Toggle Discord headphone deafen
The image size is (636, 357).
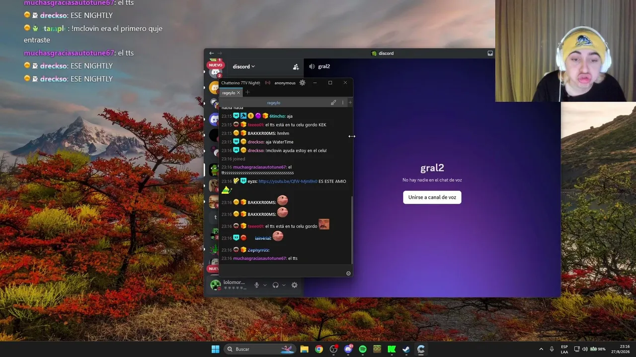pyautogui.click(x=275, y=285)
